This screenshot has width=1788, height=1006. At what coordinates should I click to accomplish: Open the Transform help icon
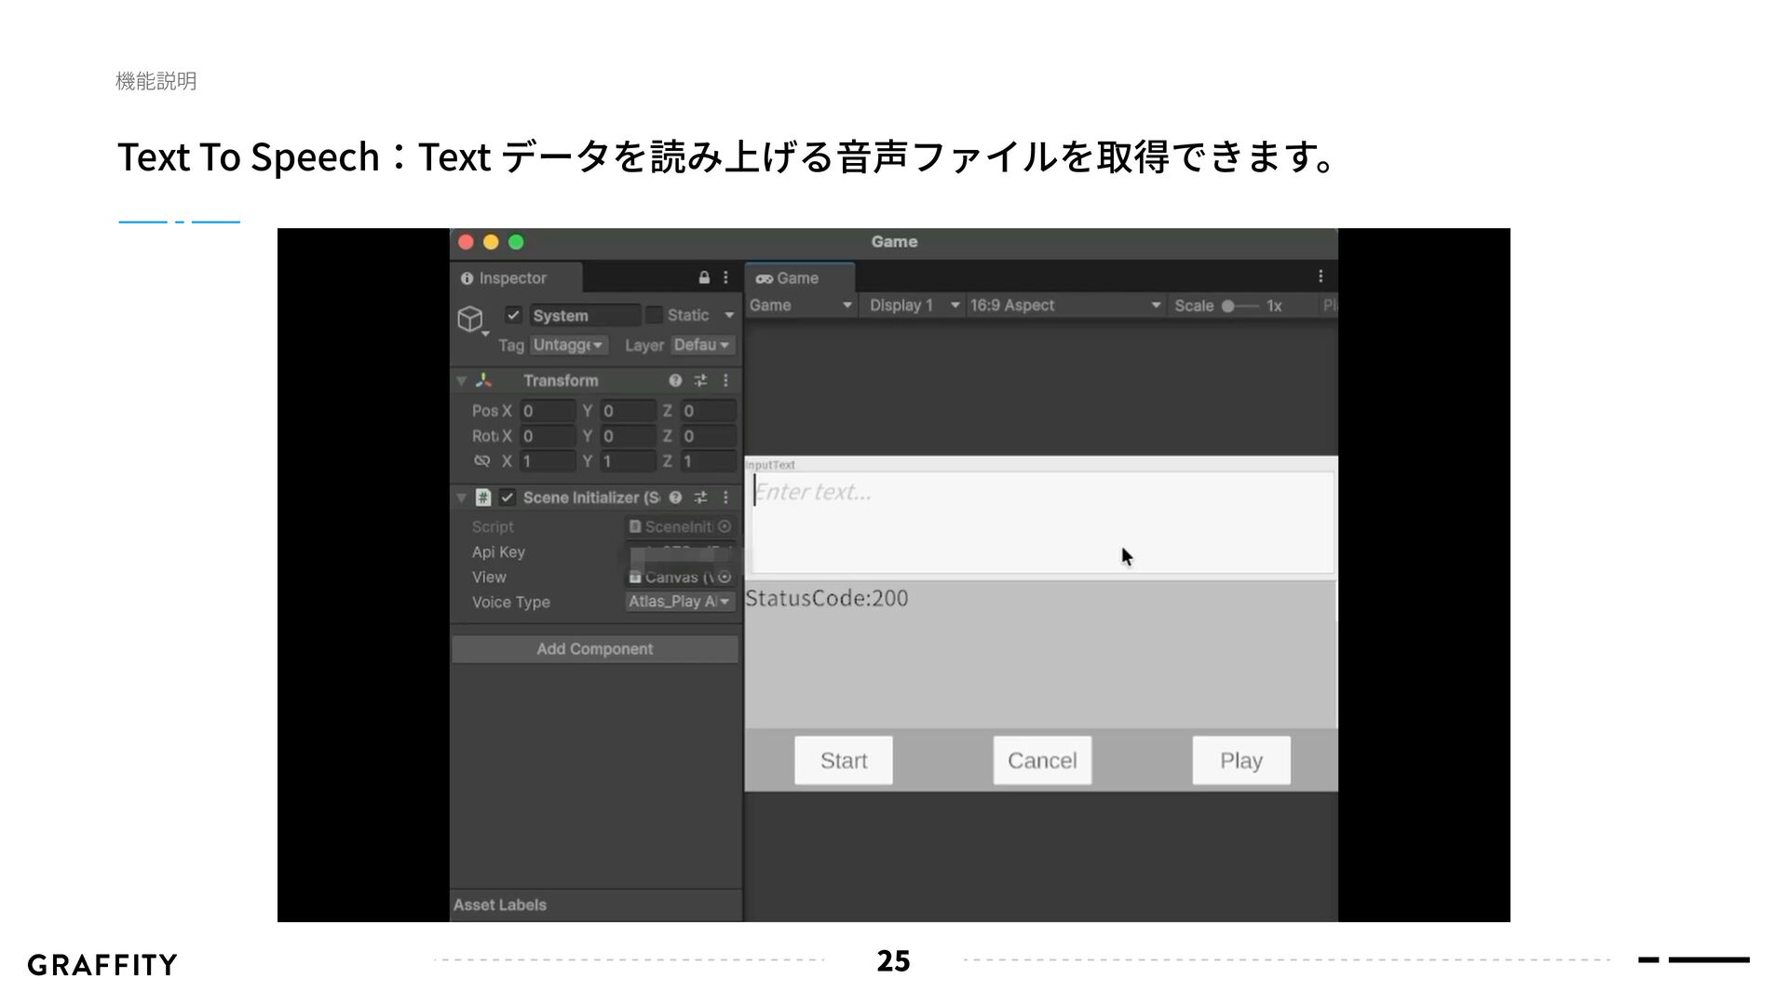(675, 381)
